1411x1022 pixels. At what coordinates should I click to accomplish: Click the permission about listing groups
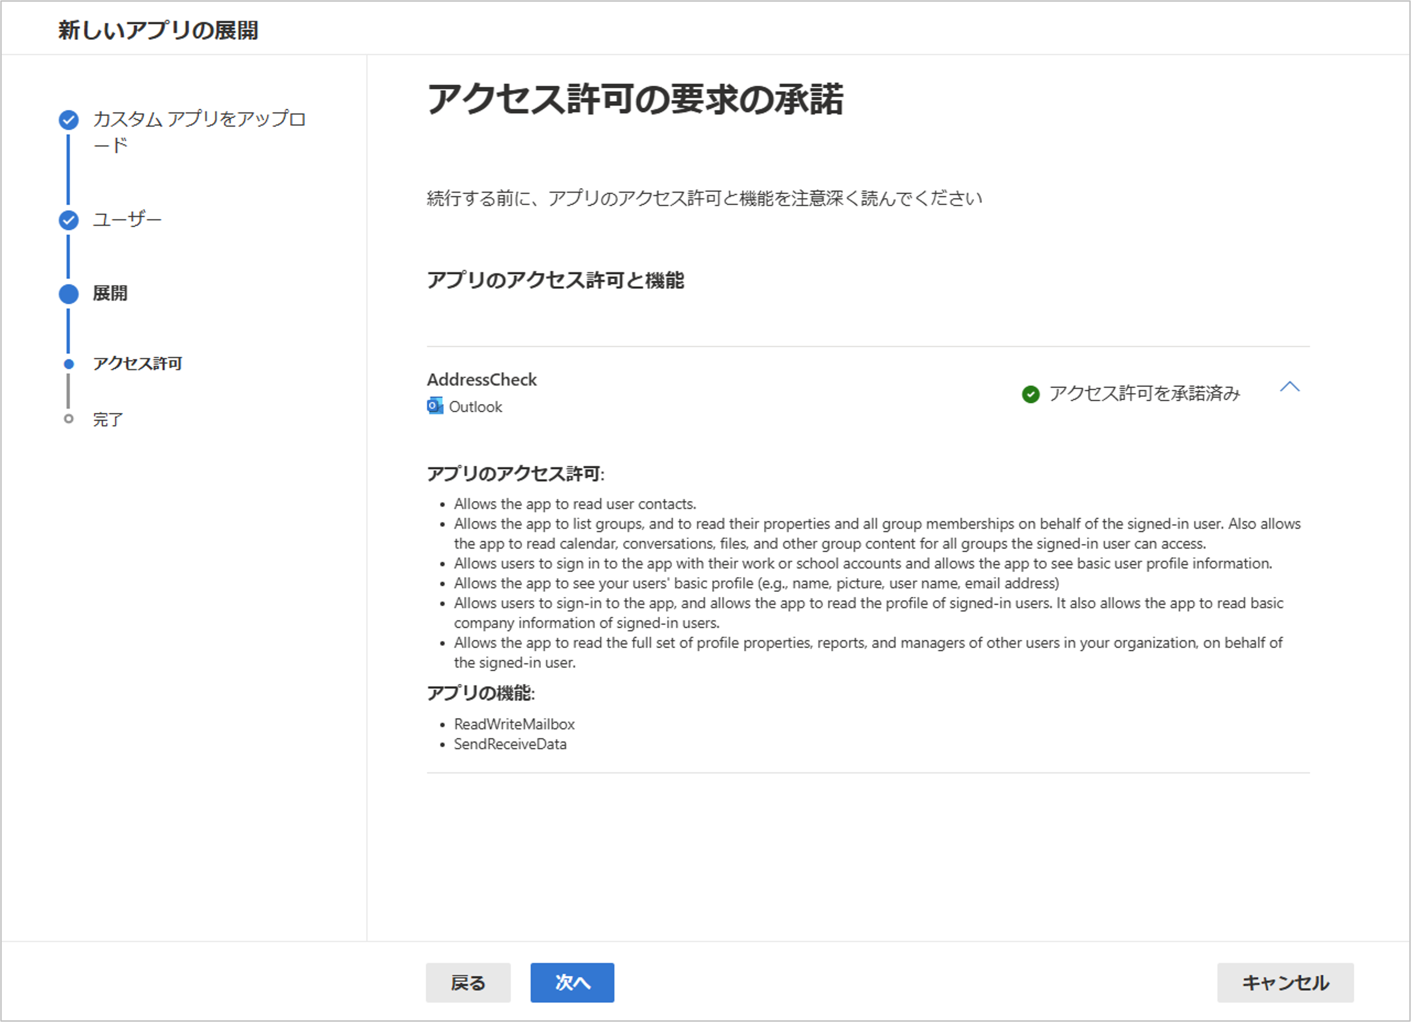(877, 533)
